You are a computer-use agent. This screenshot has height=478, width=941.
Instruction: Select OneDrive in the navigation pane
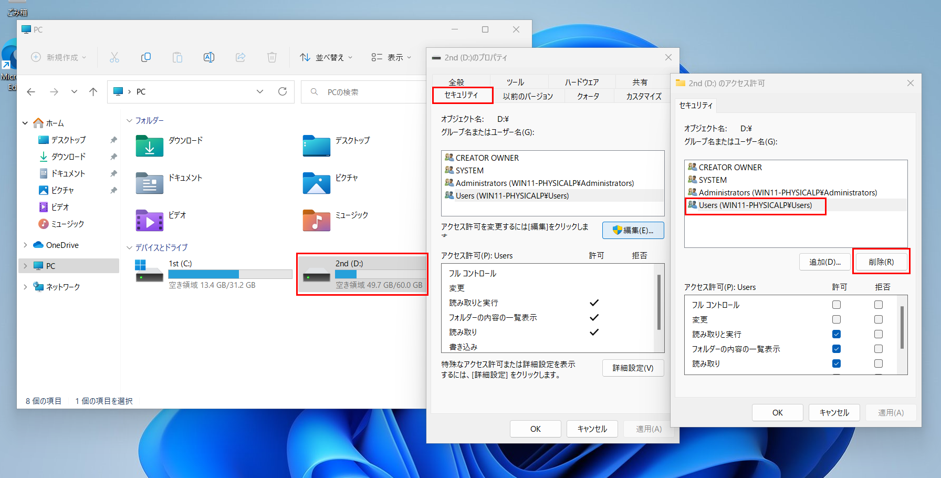[62, 245]
